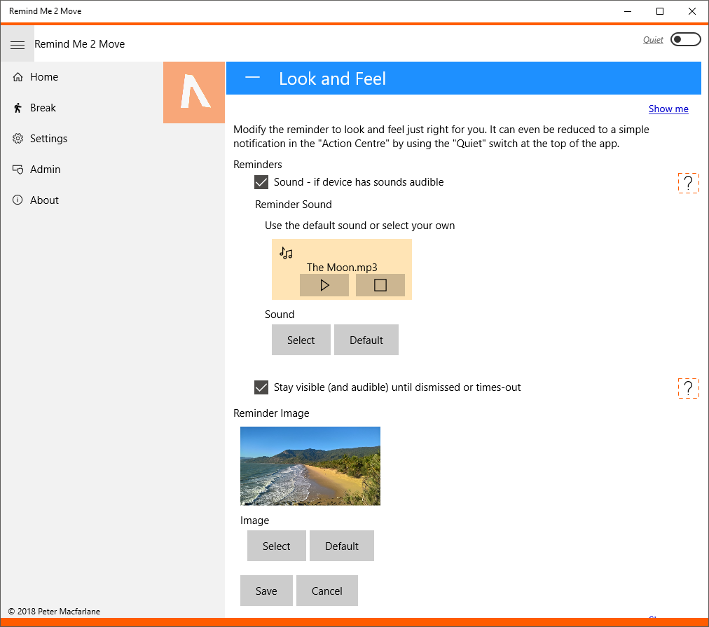Open help for Stay visible option
The image size is (709, 627).
pos(688,388)
